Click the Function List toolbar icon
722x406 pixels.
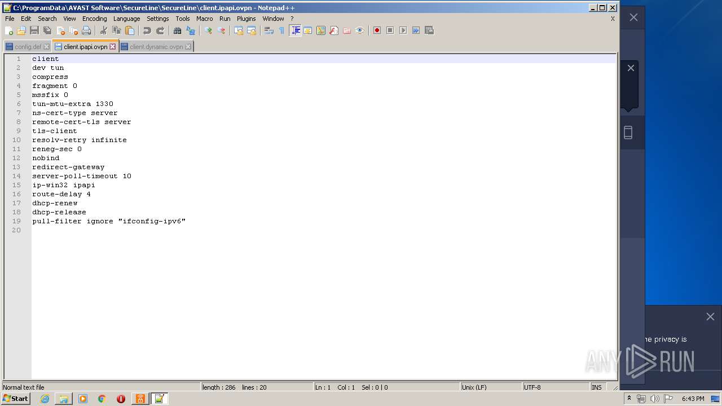pyautogui.click(x=334, y=30)
